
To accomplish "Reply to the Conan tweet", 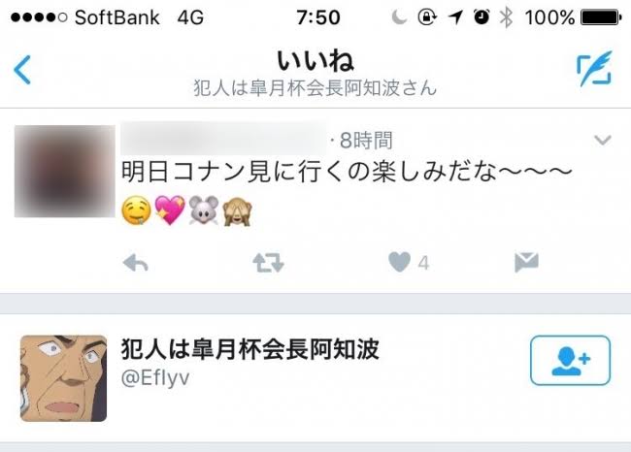I will point(135,263).
